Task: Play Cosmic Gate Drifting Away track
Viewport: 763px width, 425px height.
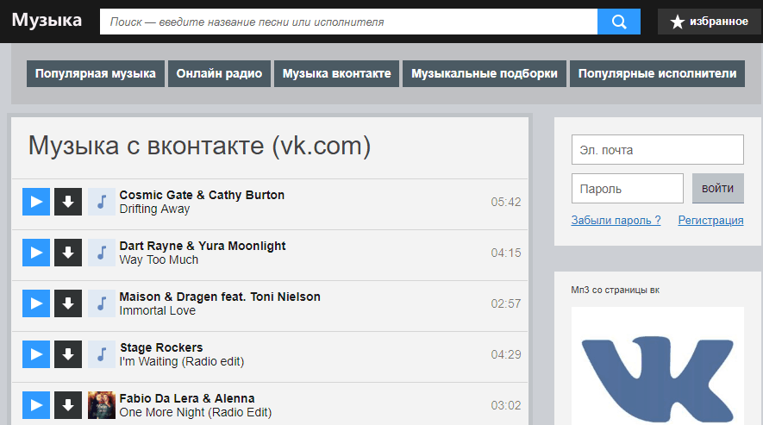Action: tap(35, 202)
